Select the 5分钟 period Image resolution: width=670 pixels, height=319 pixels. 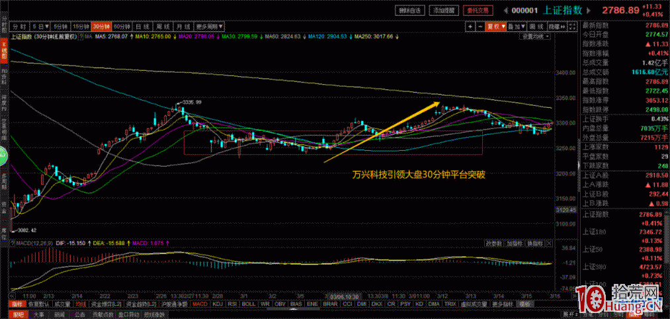tap(61, 26)
